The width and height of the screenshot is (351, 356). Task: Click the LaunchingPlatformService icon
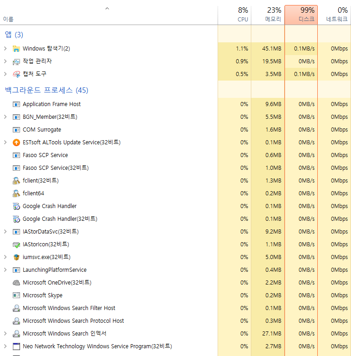click(x=16, y=270)
